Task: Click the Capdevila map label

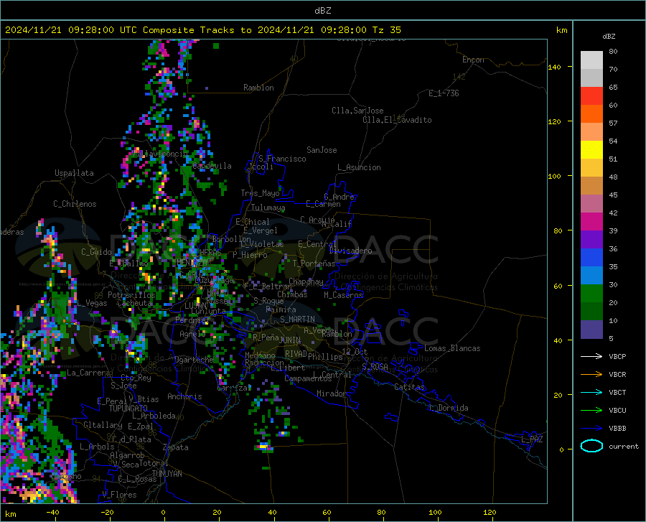Action: coord(212,166)
